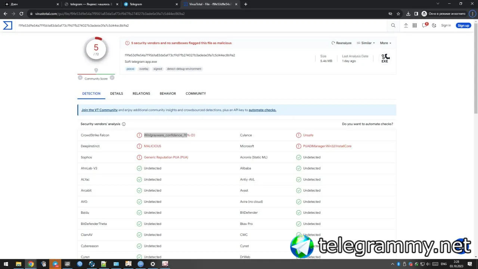This screenshot has width=478, height=269.
Task: Click the Sign up button
Action: point(463,25)
